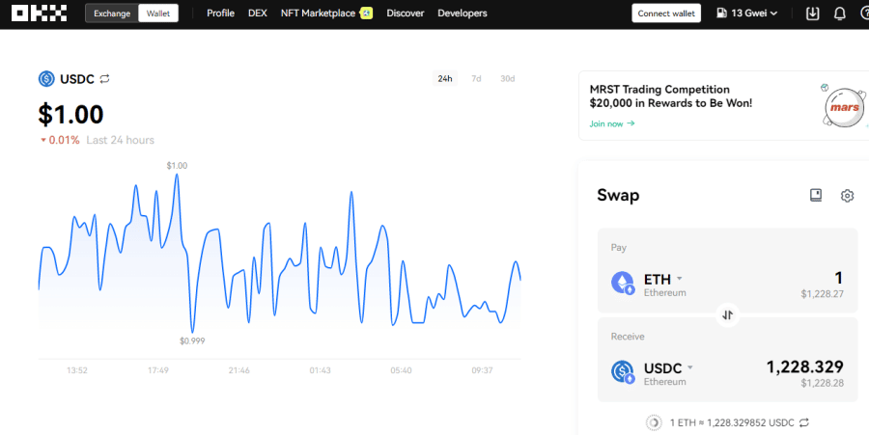Click the $1,228.27 Pay value
The height and width of the screenshot is (435, 869).
822,294
